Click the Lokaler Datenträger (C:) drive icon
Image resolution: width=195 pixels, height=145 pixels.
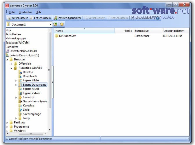[7, 55]
